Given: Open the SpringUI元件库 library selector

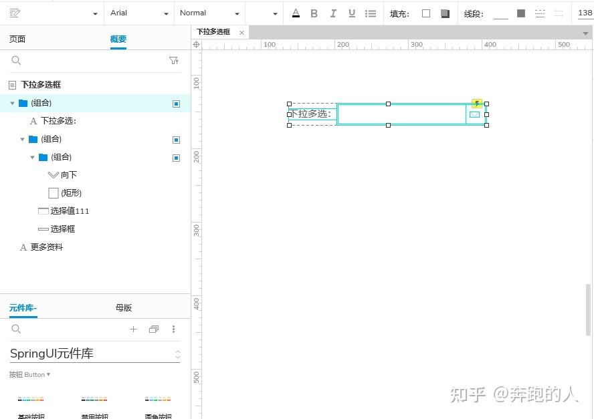Looking at the screenshot, I should click(x=95, y=354).
